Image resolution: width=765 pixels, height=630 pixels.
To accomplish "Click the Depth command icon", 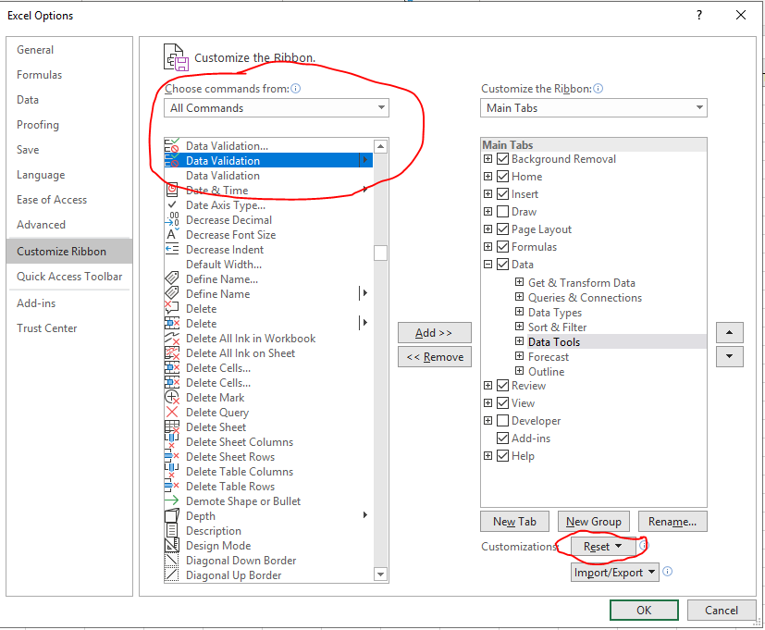I will (172, 516).
